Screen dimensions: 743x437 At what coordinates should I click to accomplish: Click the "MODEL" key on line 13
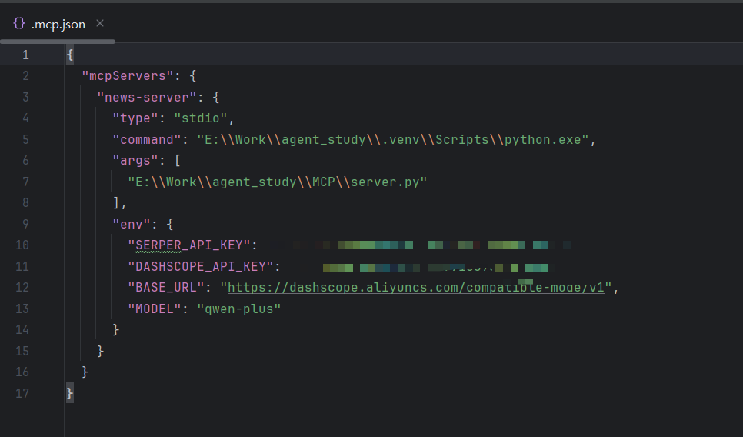tap(155, 309)
